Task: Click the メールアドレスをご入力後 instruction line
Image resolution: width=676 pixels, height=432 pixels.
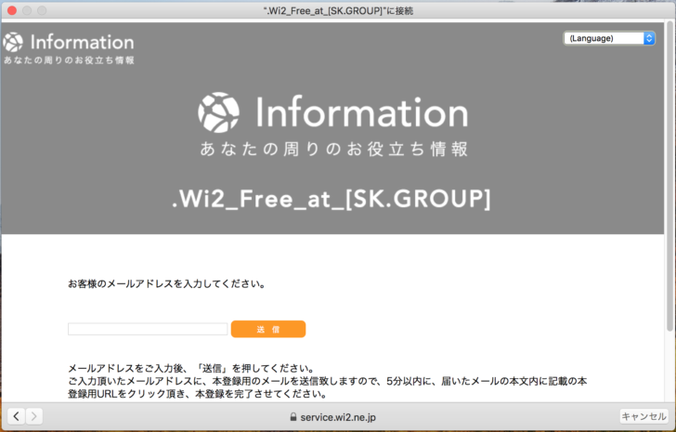Action: point(191,368)
